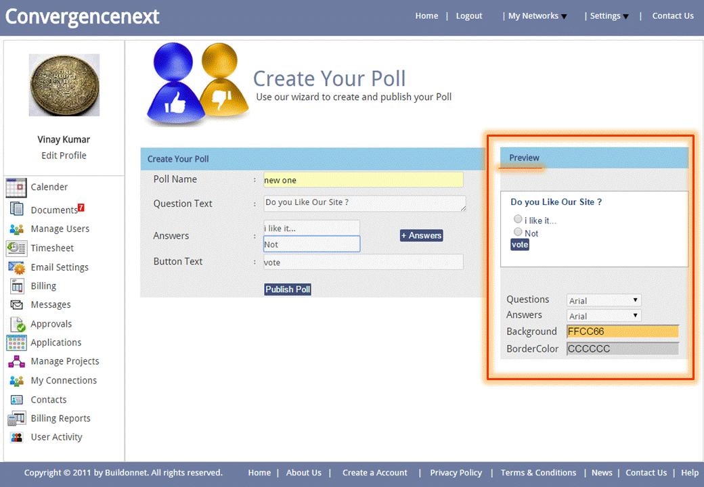The width and height of the screenshot is (704, 487).
Task: Select the 'i like it...' radio button
Action: [518, 219]
